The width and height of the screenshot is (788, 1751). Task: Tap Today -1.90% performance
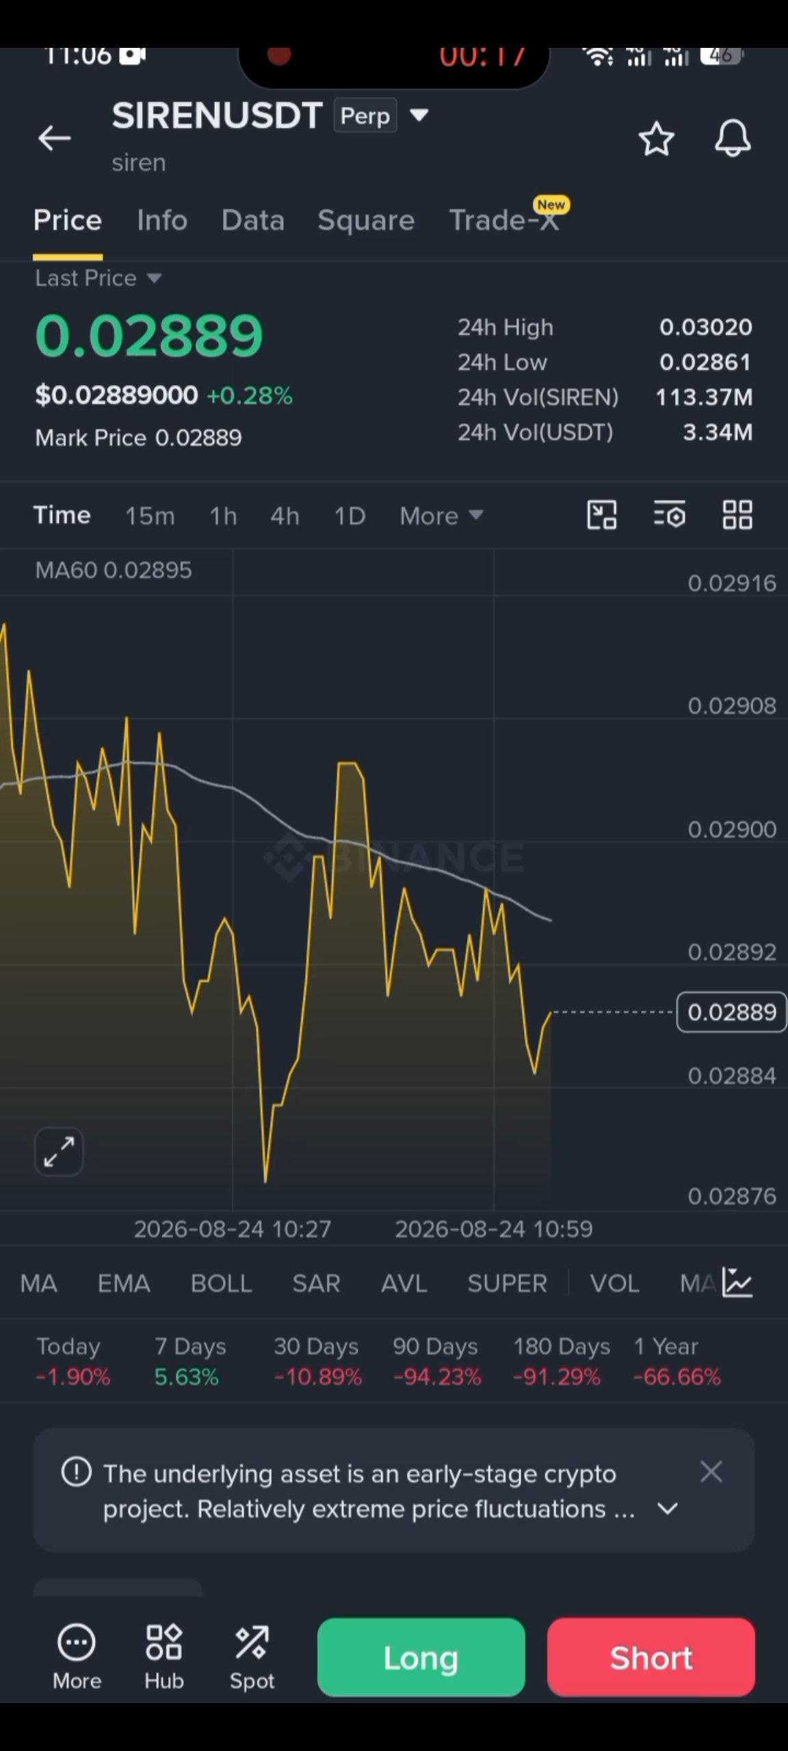[x=73, y=1361]
